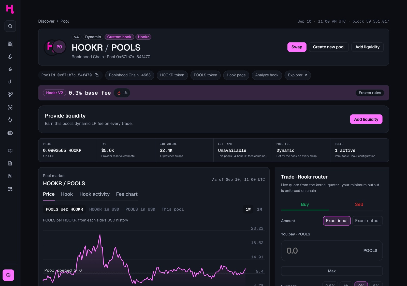Click the Hookr V2 badge
The height and width of the screenshot is (286, 407).
click(54, 93)
